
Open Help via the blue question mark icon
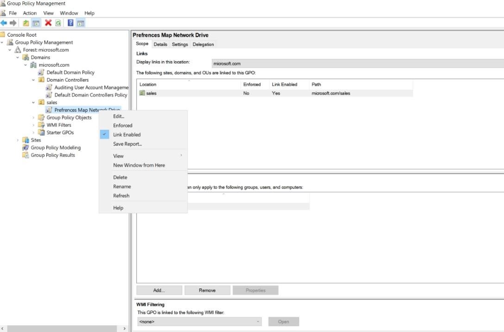(x=70, y=23)
